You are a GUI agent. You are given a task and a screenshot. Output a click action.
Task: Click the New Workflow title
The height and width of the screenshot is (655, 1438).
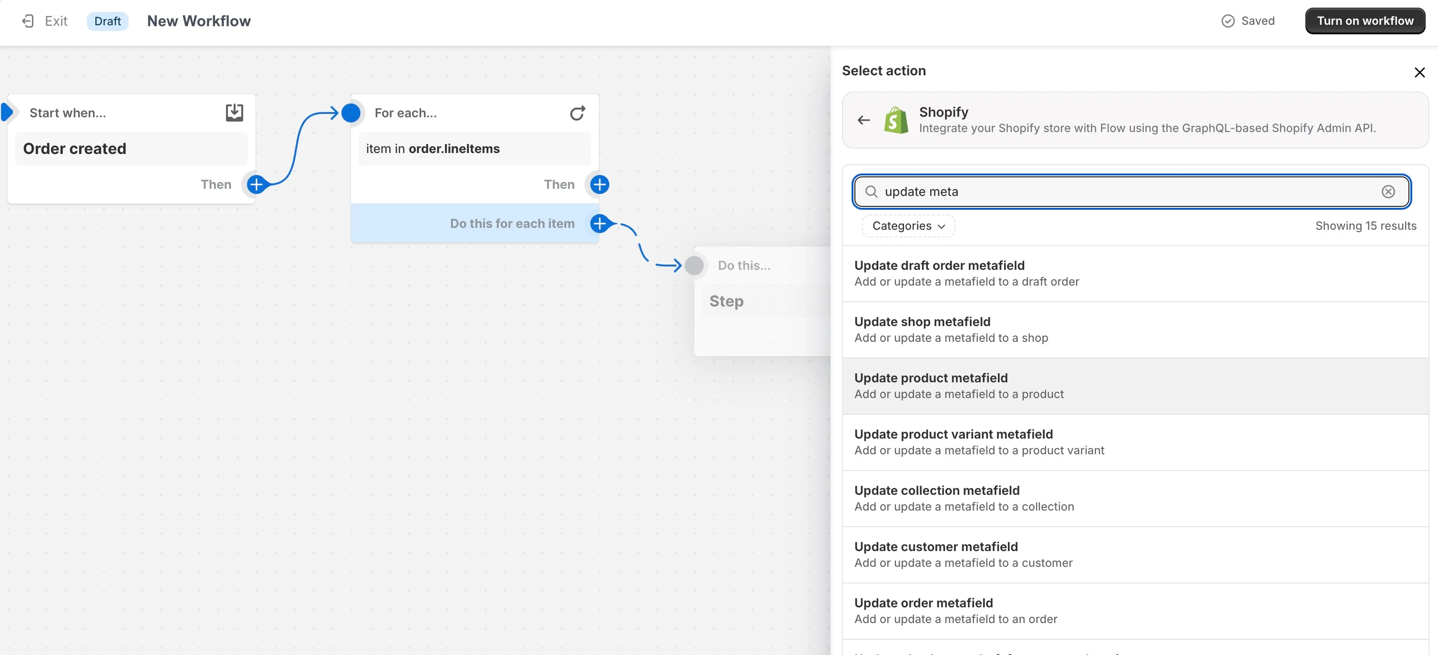click(199, 21)
